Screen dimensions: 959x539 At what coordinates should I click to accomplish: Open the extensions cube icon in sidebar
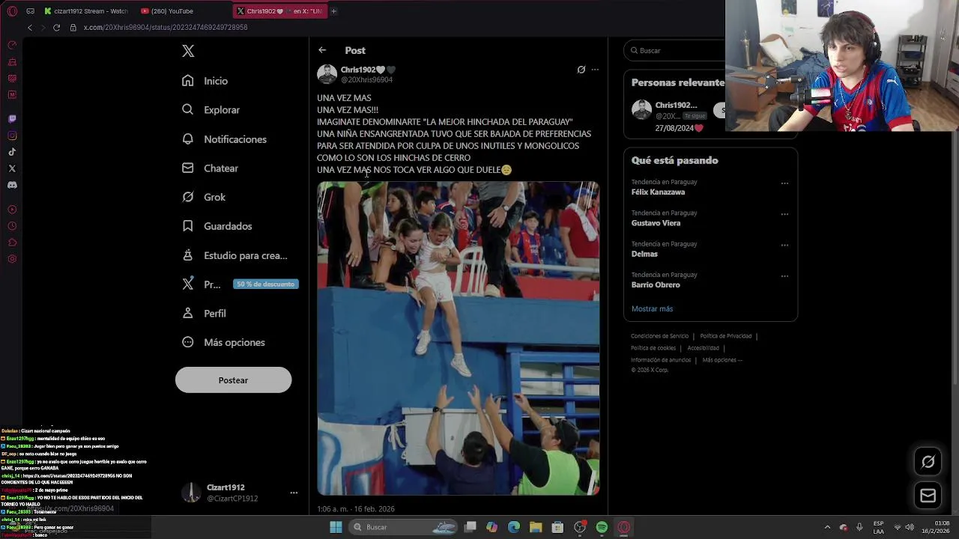point(12,243)
